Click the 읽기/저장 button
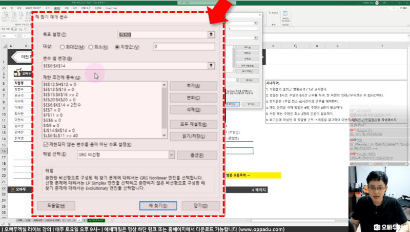The width and height of the screenshot is (410, 232). click(x=194, y=136)
